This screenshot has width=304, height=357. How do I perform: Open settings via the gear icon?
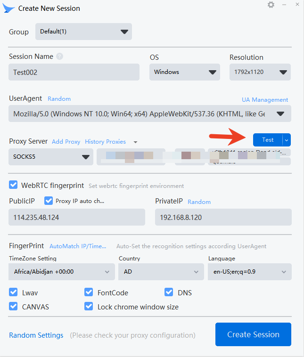[x=271, y=5]
